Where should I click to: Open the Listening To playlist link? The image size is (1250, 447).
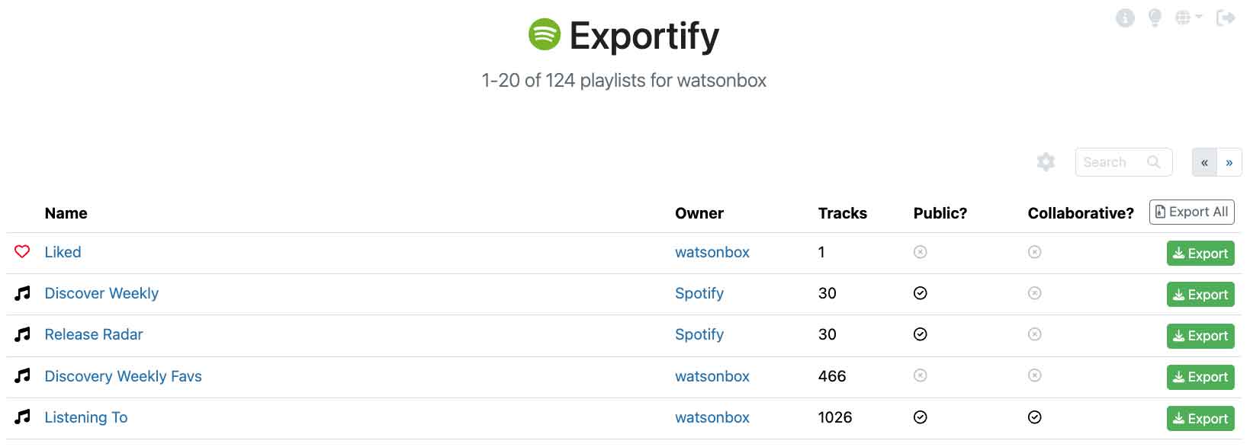(86, 417)
